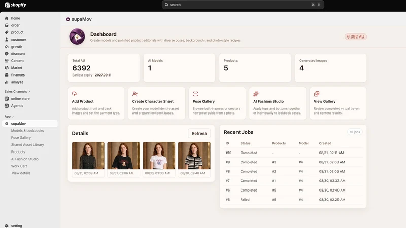Click the AI Fashion Studio sparkle icon
This screenshot has height=228, width=406.
256,94
